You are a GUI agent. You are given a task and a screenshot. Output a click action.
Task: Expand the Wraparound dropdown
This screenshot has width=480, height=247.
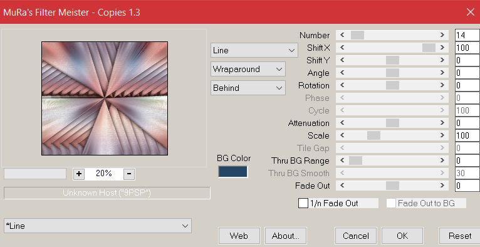248,69
